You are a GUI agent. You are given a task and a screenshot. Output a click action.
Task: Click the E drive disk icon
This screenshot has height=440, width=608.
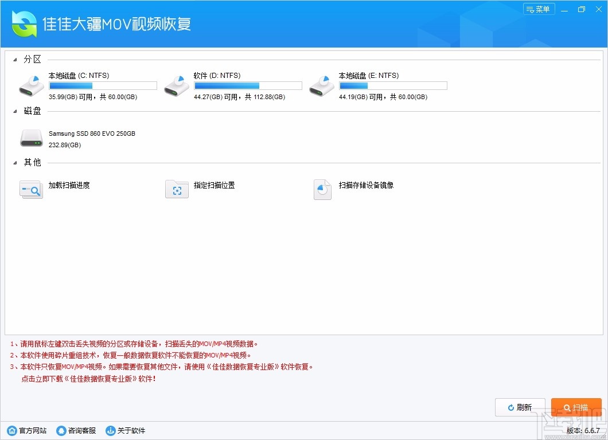[321, 85]
